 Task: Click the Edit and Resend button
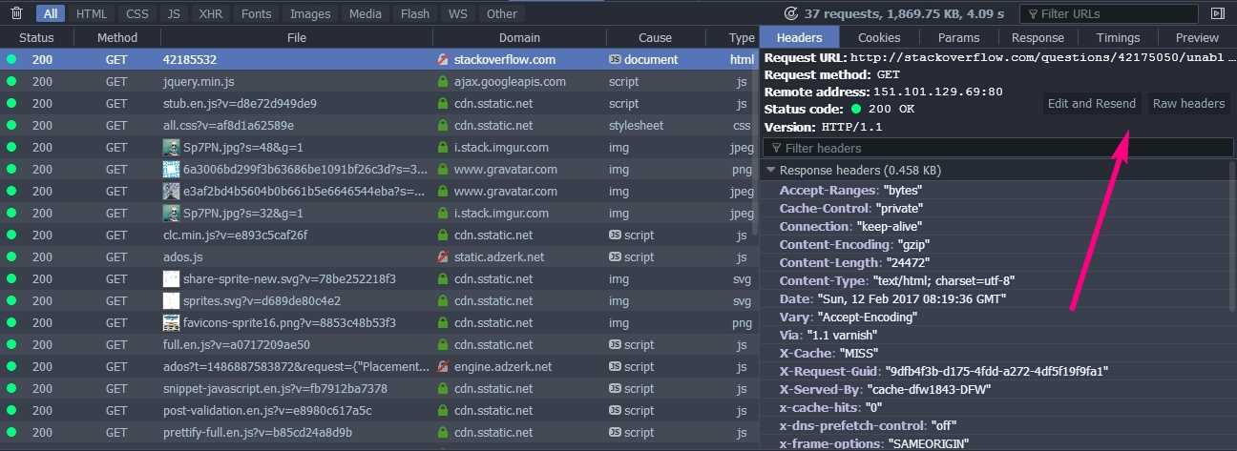(1091, 104)
